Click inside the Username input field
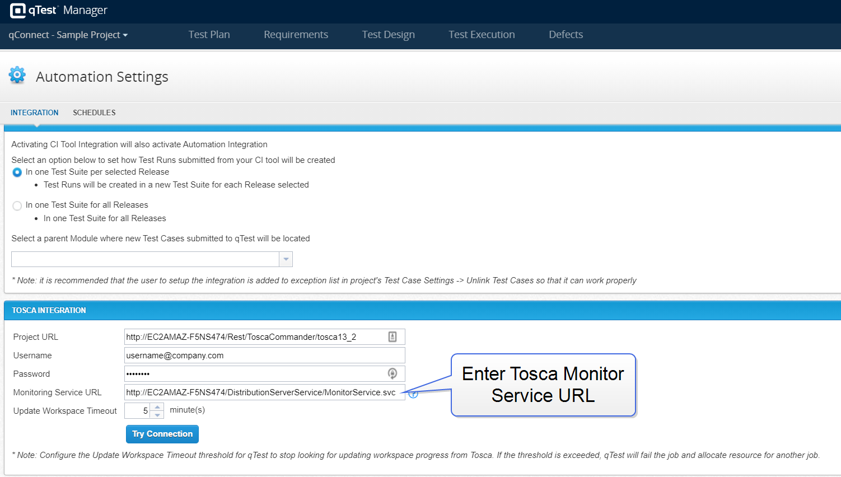 [x=264, y=356]
